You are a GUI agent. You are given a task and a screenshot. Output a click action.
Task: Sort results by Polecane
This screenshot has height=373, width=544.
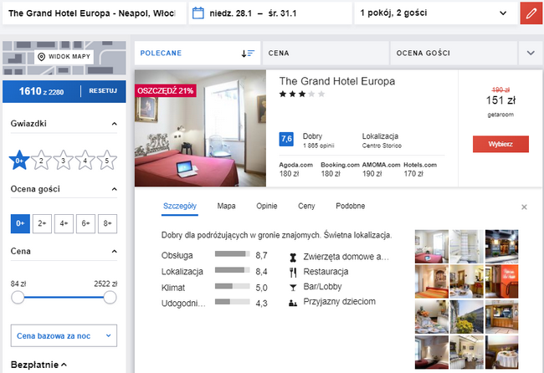pyautogui.click(x=198, y=54)
